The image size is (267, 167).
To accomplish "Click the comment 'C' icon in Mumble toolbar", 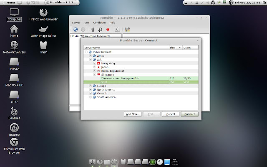I will click(117, 30).
